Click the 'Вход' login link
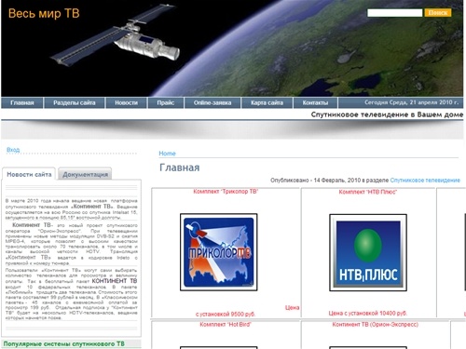Screen dimensions: 466x349 (13, 150)
